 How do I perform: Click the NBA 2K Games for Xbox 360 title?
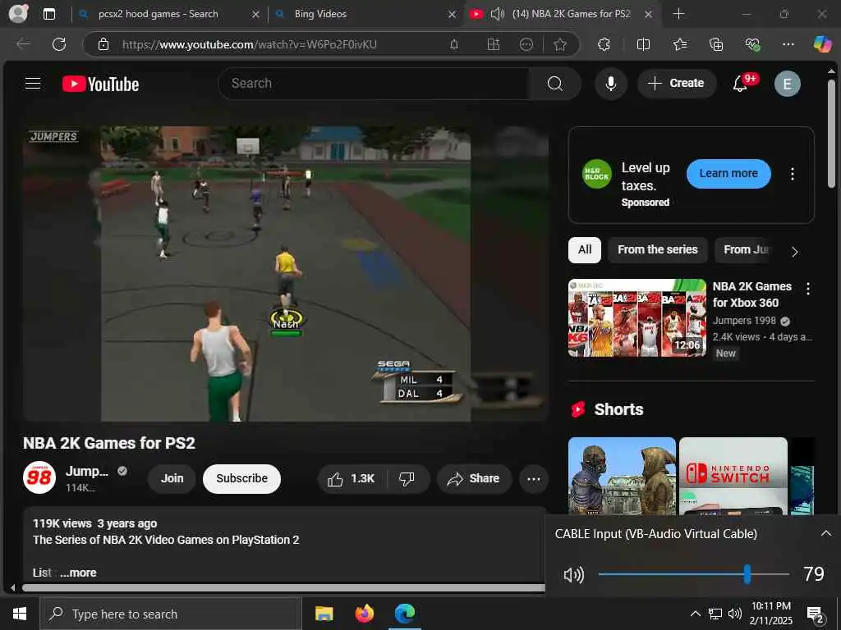pos(752,294)
